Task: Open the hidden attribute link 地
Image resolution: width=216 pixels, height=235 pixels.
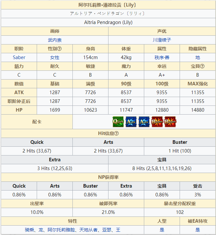Action: [x=197, y=57]
